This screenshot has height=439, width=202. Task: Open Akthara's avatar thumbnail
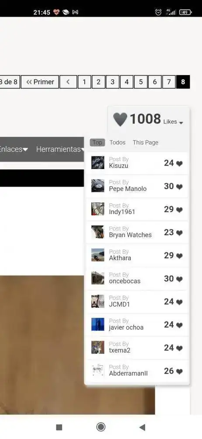tap(98, 255)
